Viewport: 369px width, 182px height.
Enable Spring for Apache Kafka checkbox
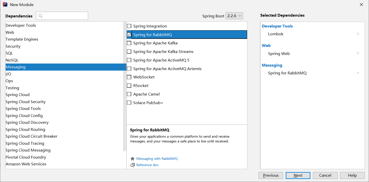(x=129, y=43)
